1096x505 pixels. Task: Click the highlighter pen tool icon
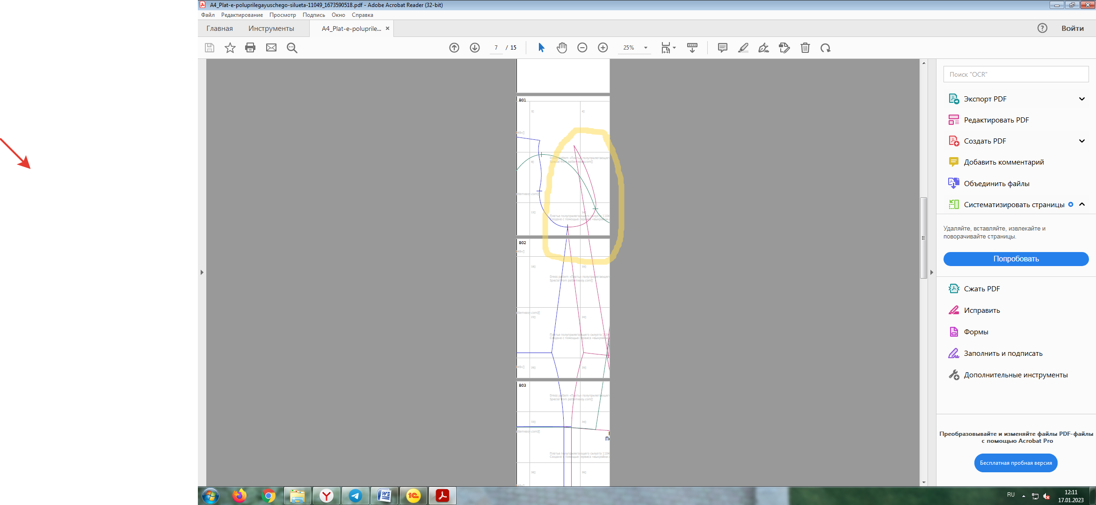[743, 48]
